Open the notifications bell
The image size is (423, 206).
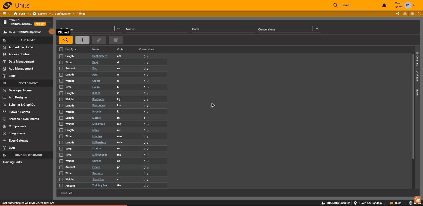tap(384, 5)
